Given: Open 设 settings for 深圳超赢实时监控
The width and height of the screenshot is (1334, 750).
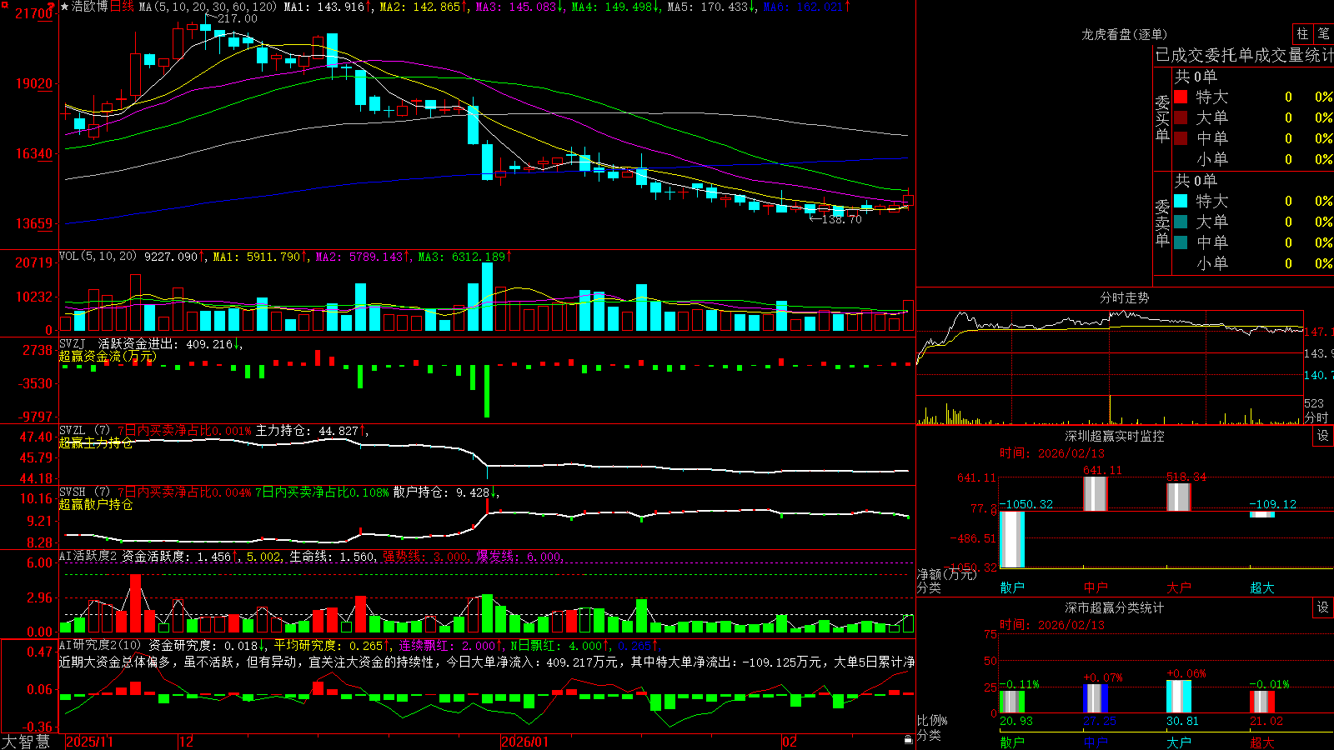Looking at the screenshot, I should tap(1323, 436).
